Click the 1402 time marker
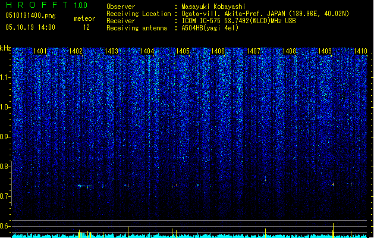This screenshot has width=374, height=238. (x=76, y=51)
